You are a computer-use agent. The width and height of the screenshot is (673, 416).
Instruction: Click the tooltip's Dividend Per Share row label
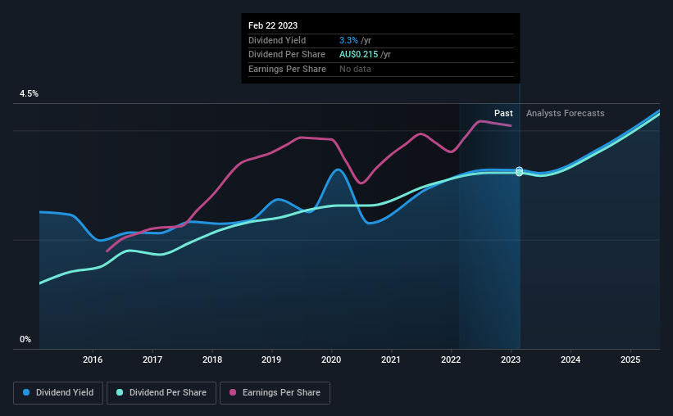tap(287, 55)
